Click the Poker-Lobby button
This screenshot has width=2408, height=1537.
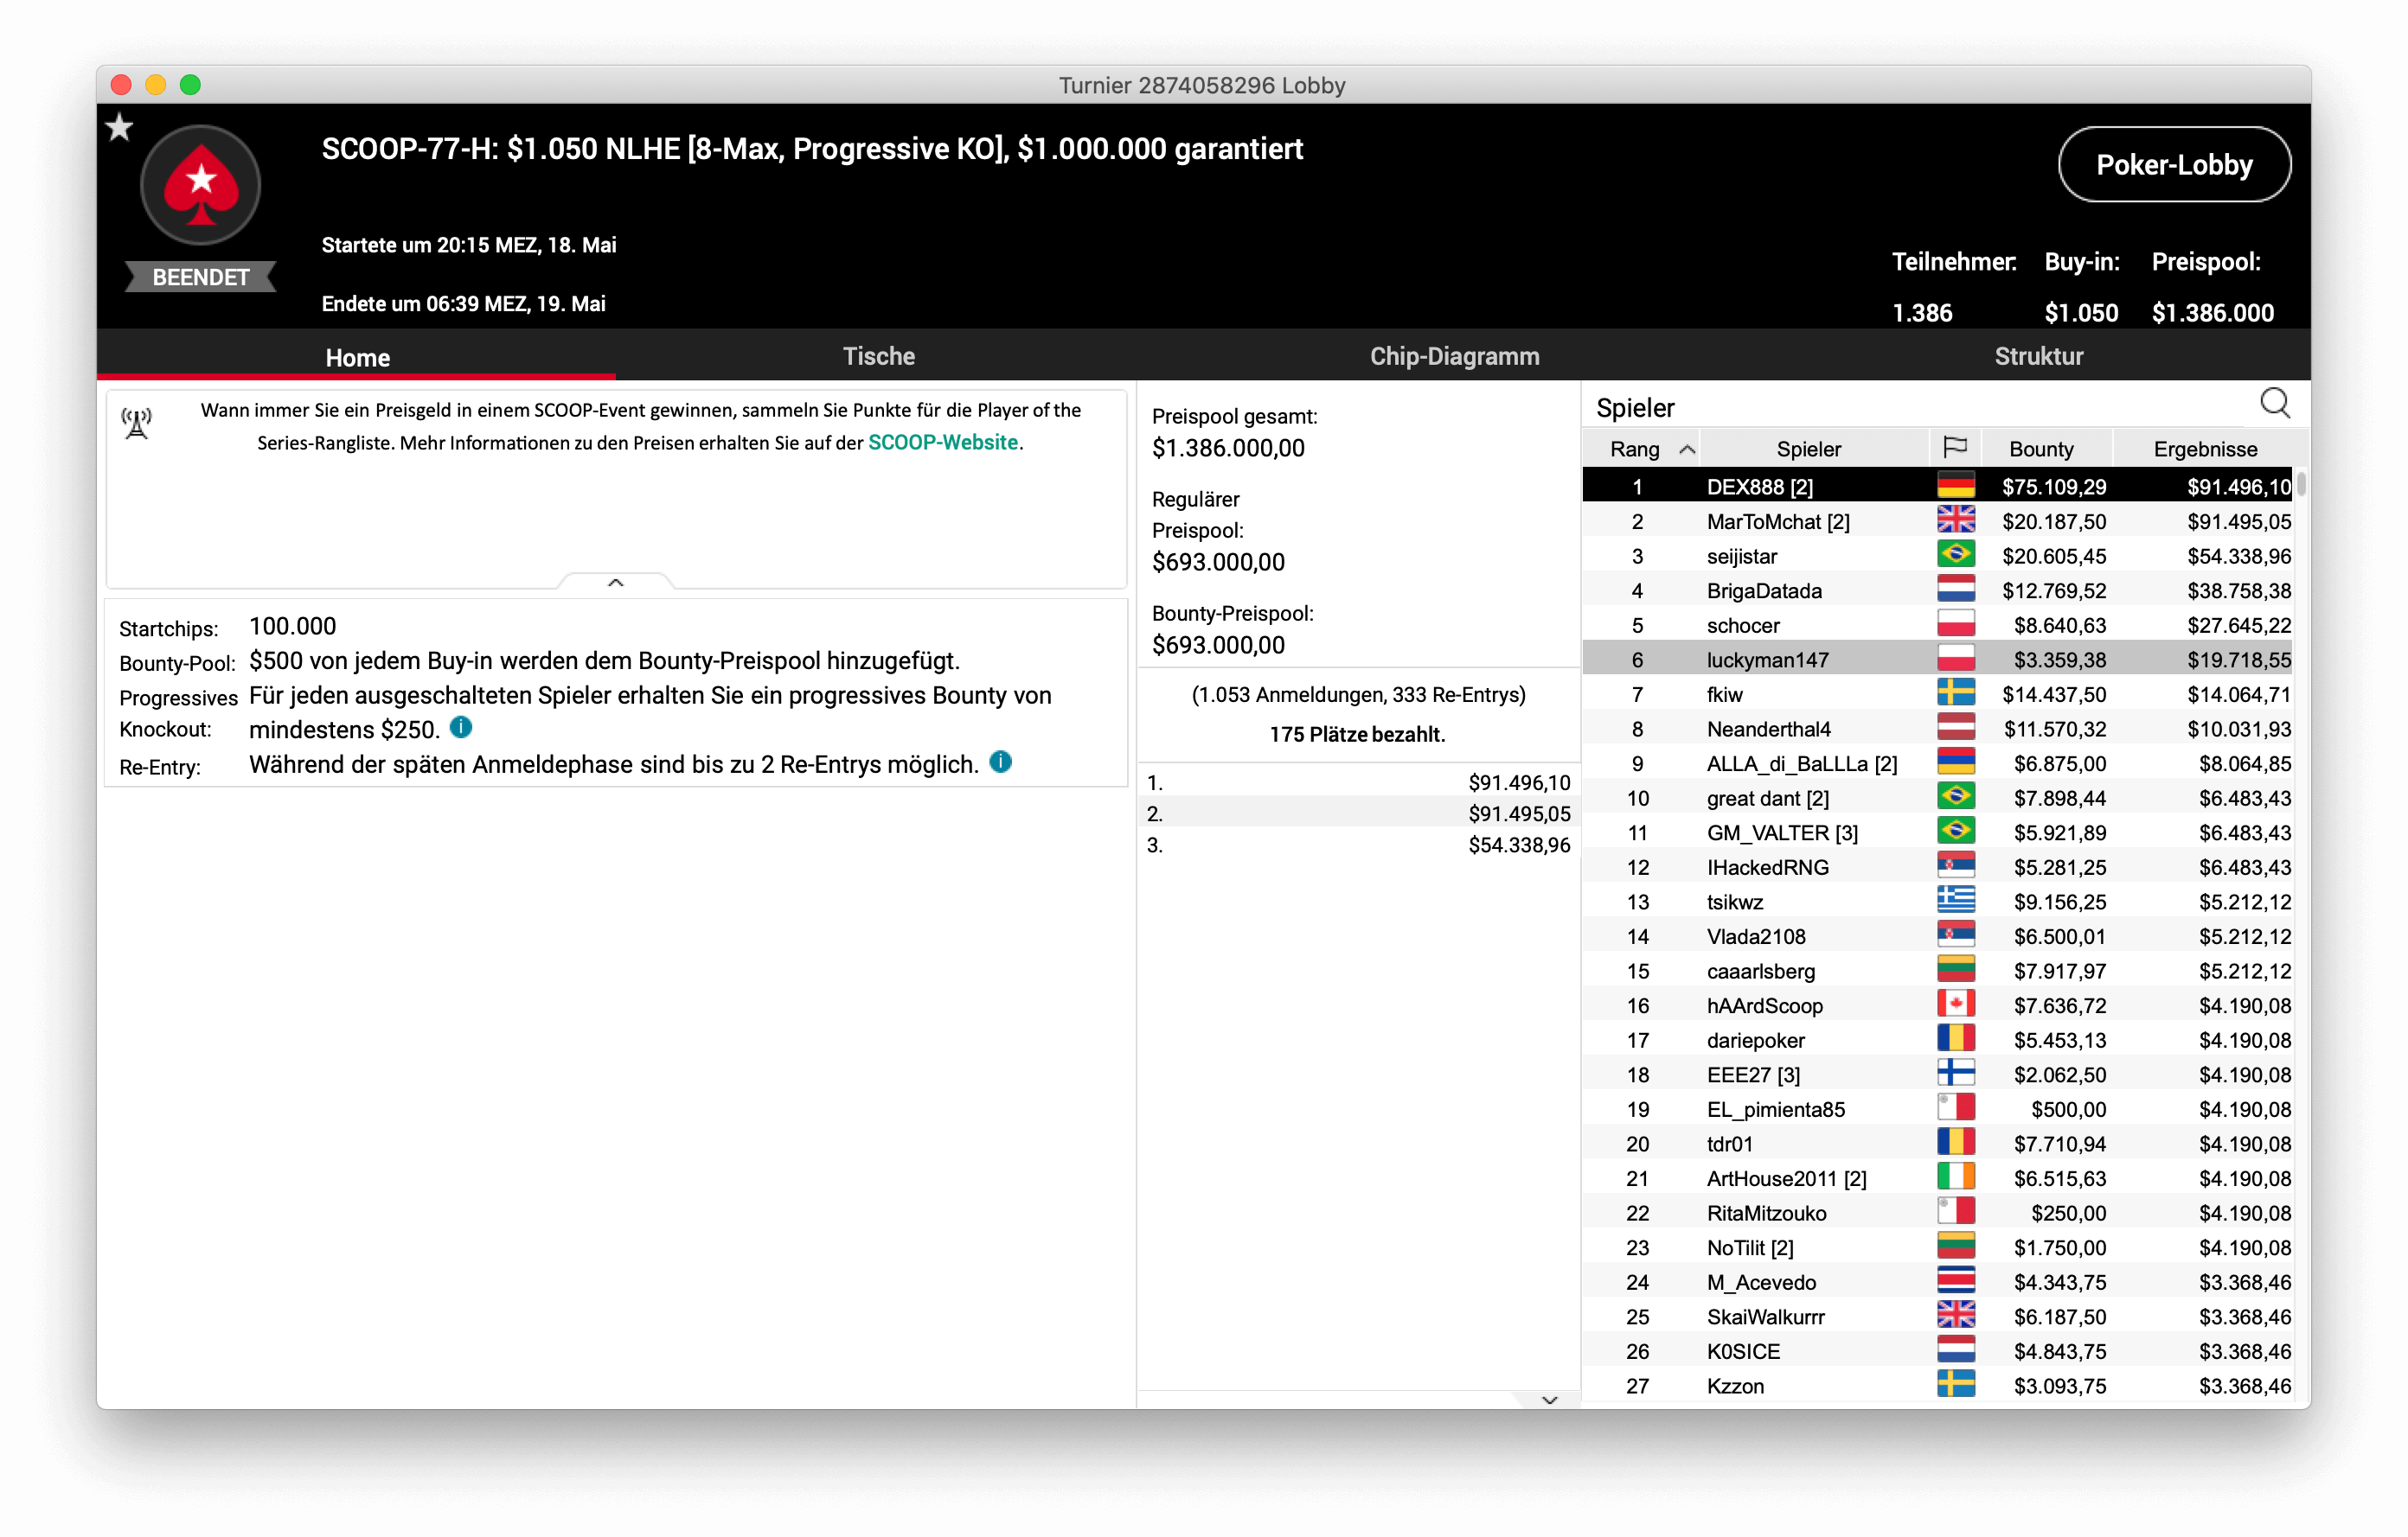(2173, 165)
